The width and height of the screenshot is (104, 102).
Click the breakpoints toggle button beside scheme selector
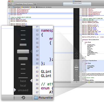pyautogui.click(x=35, y=4)
